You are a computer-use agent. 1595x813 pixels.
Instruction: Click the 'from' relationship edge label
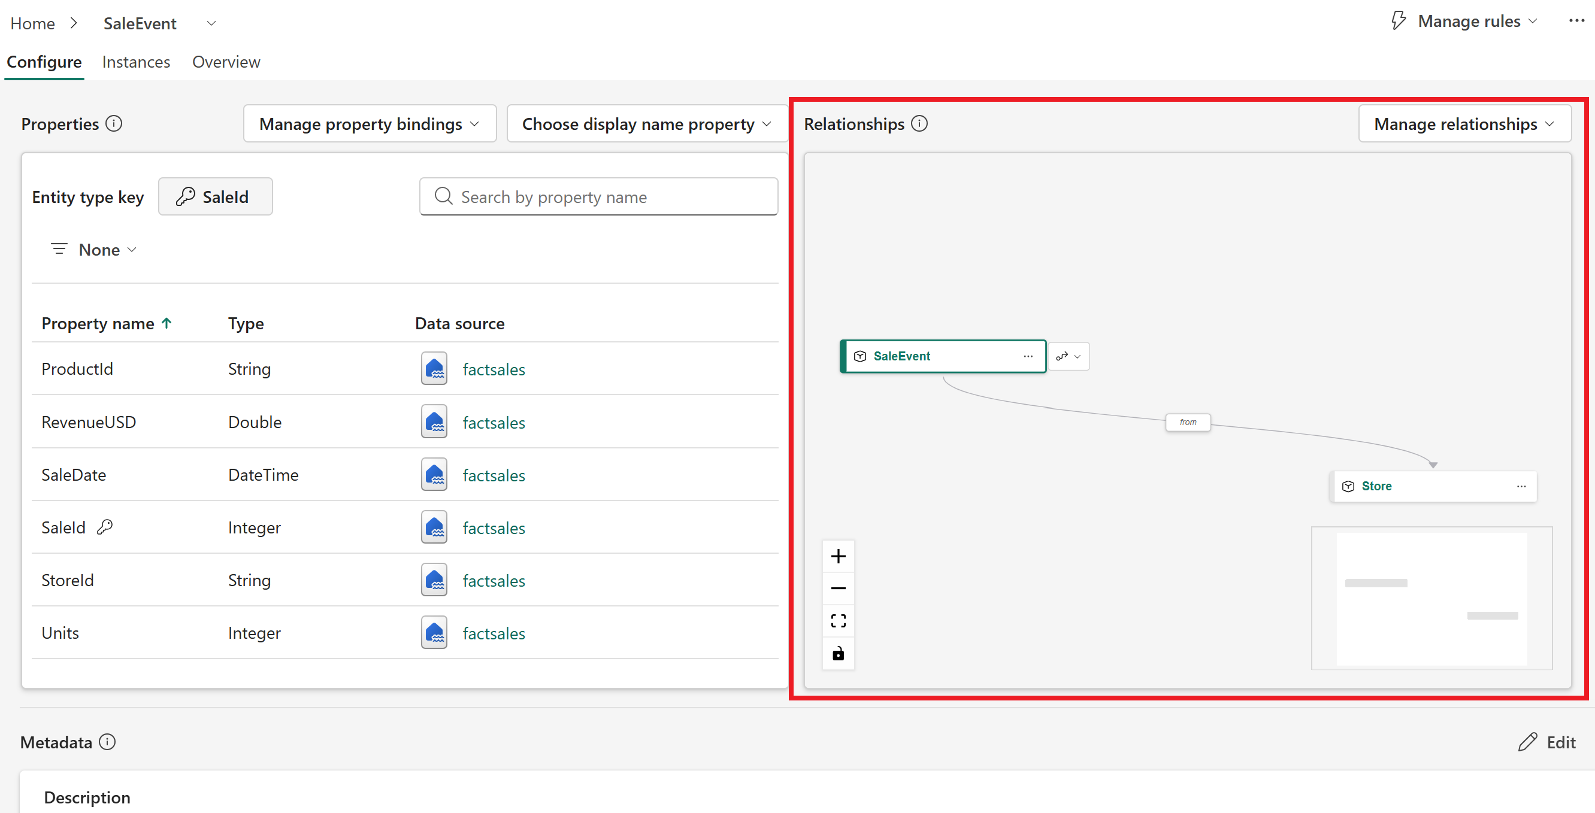tap(1188, 422)
